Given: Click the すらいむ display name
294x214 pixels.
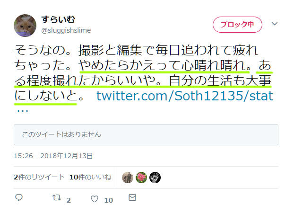Looking at the screenshot, I should (x=58, y=19).
